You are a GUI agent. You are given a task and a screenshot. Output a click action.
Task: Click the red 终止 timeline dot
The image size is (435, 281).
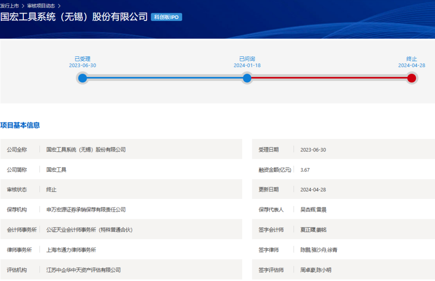click(x=412, y=78)
